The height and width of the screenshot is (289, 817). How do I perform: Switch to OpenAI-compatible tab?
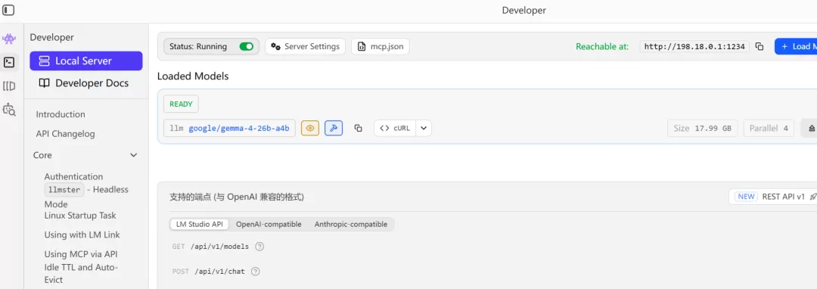(269, 225)
